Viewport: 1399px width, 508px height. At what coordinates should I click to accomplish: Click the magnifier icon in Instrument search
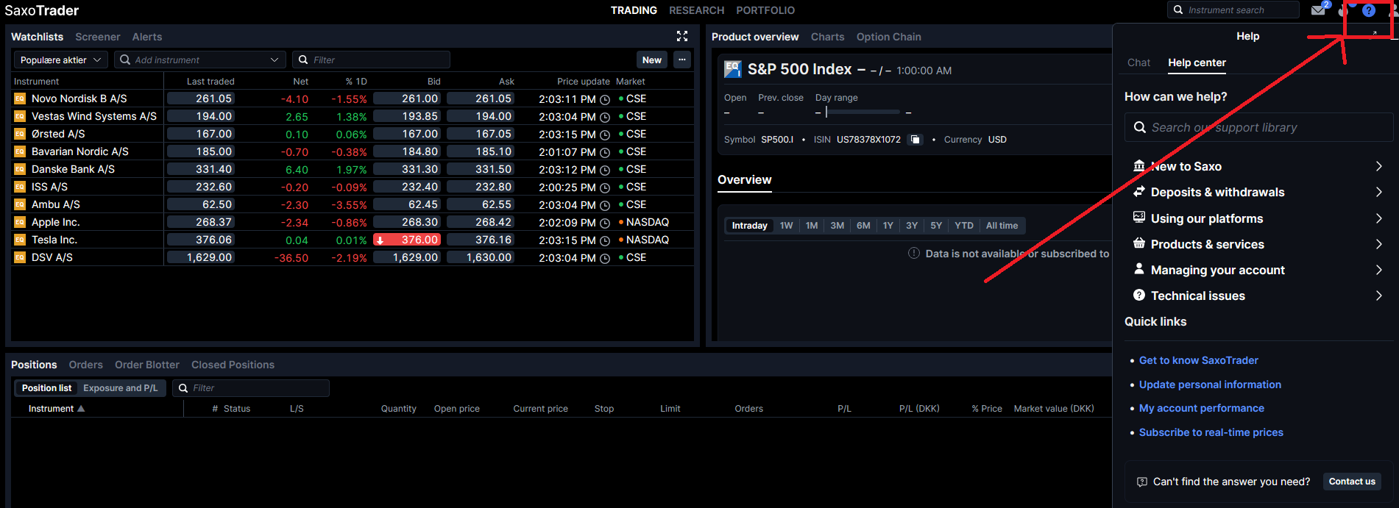tap(1178, 10)
